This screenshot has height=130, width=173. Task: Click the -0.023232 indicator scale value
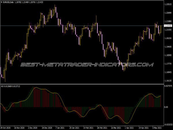click(168, 125)
